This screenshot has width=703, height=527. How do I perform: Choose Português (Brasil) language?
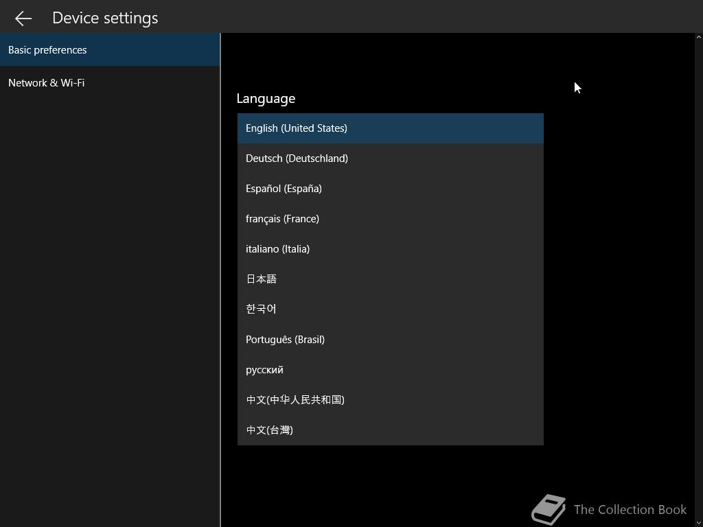(x=390, y=339)
